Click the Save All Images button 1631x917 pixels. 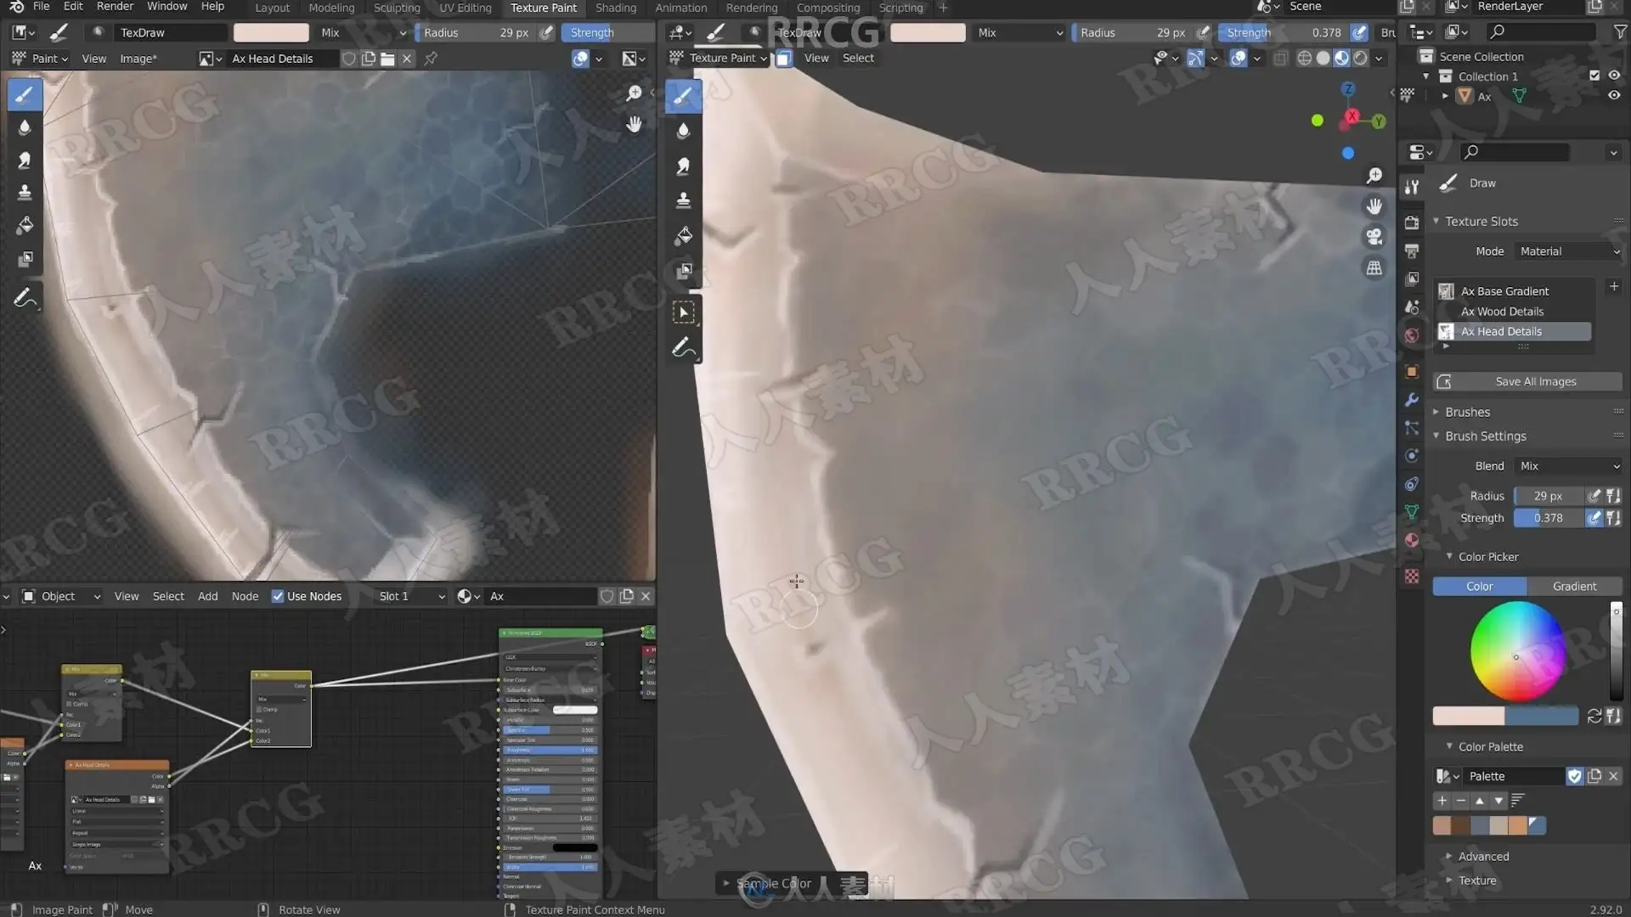pyautogui.click(x=1527, y=382)
